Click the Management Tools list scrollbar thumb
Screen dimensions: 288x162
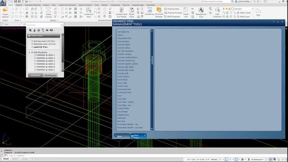pyautogui.click(x=152, y=60)
